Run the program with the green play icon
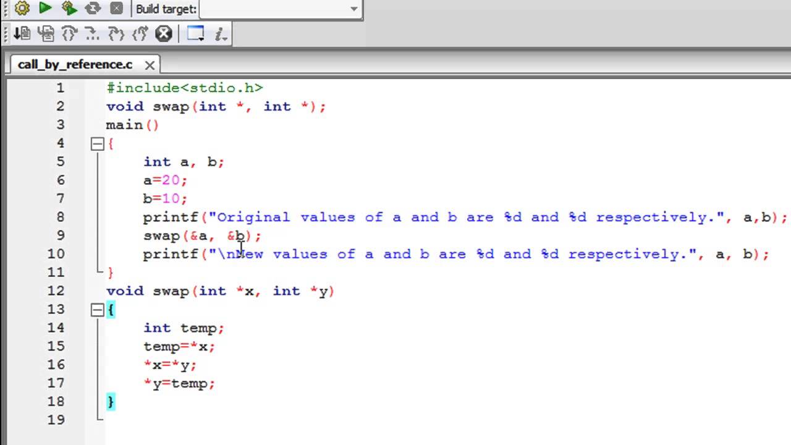 pyautogui.click(x=45, y=9)
